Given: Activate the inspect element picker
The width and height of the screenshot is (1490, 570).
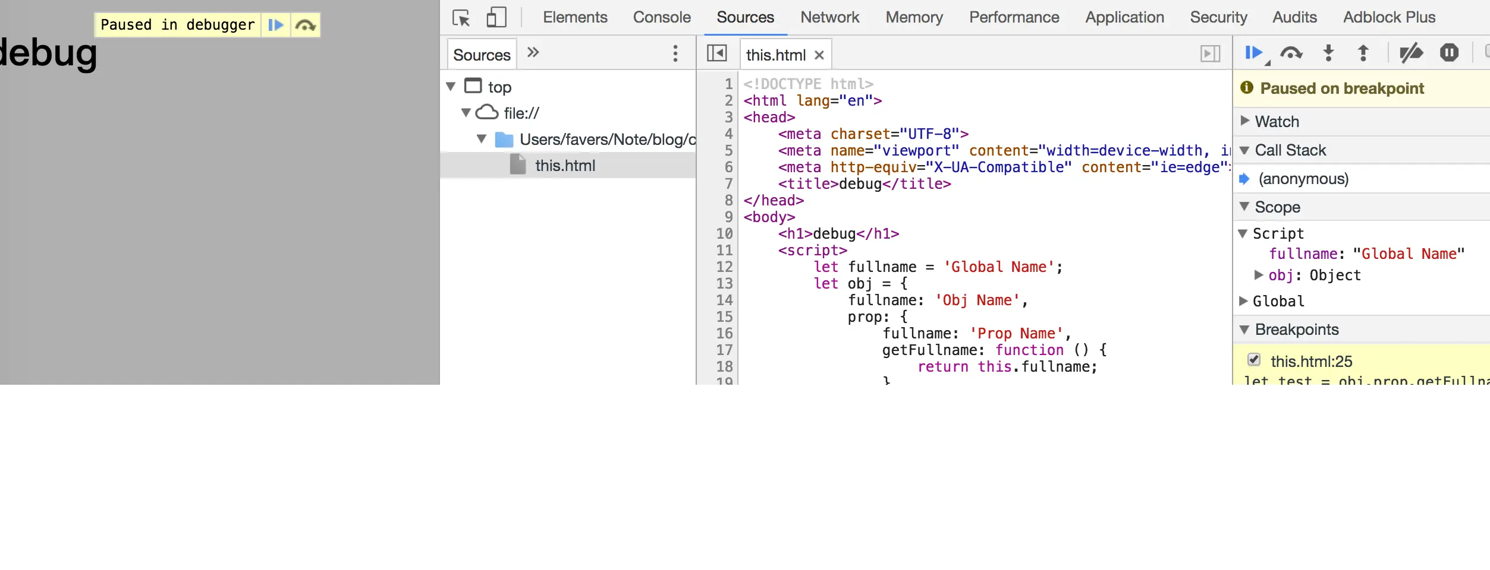Looking at the screenshot, I should (x=461, y=18).
